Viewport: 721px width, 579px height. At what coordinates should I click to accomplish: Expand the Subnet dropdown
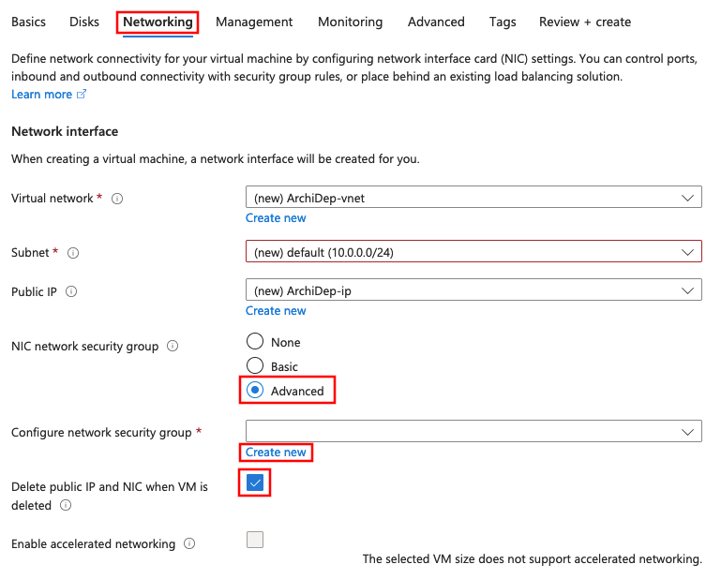point(473,252)
